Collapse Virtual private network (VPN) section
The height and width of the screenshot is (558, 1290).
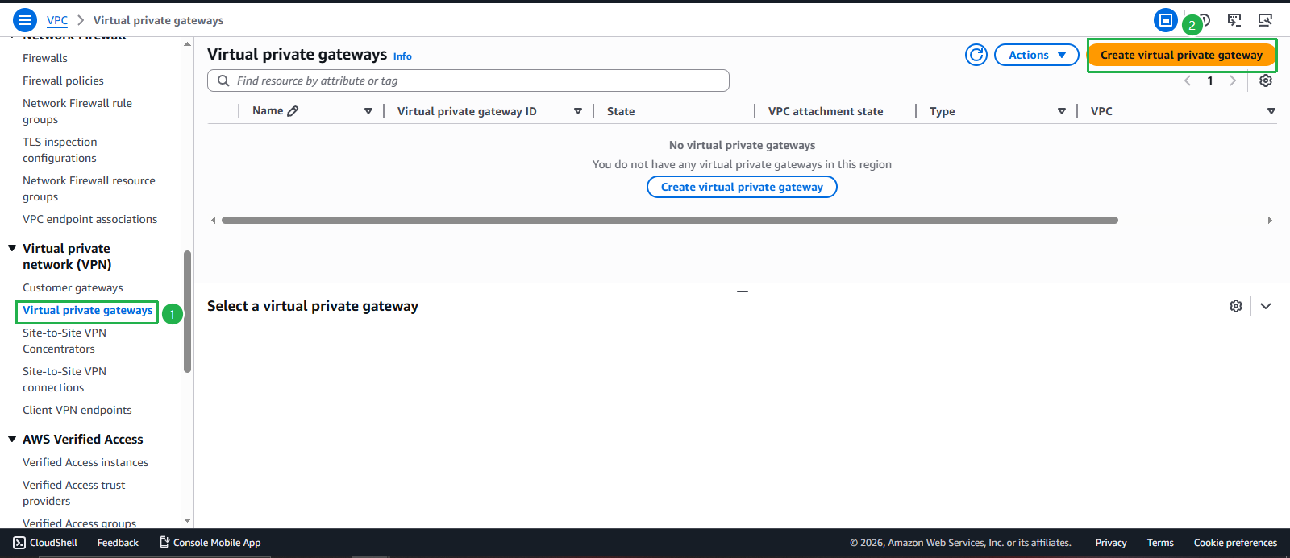(x=12, y=248)
